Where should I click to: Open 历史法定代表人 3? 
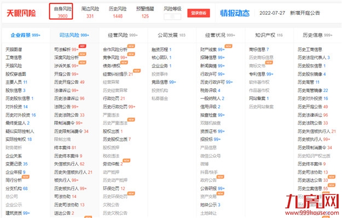tap(314, 58)
